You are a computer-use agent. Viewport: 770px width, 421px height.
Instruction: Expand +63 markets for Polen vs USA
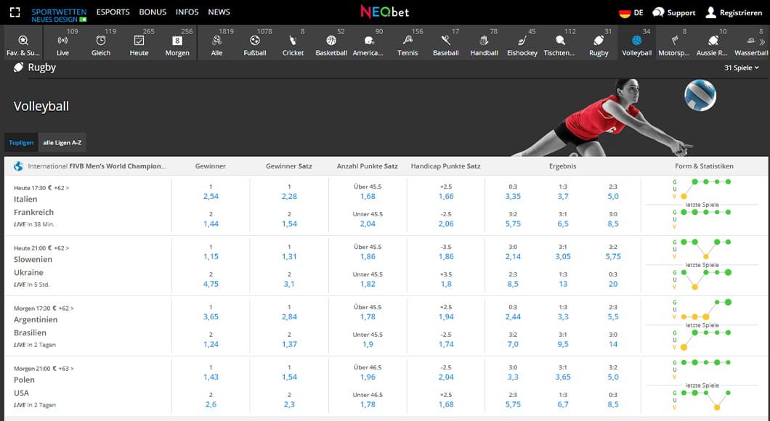tap(66, 369)
